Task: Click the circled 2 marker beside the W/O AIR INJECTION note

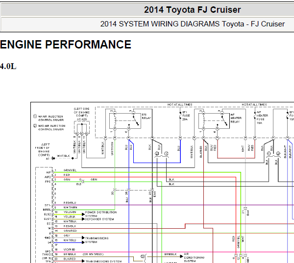Action: click(x=35, y=125)
